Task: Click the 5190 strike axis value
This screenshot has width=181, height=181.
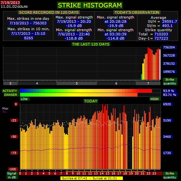Action: 167,121
